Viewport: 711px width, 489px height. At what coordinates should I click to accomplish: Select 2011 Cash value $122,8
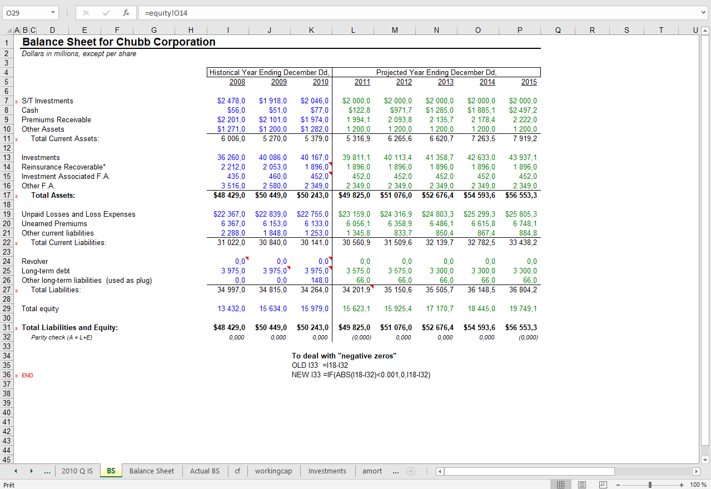[x=359, y=110]
